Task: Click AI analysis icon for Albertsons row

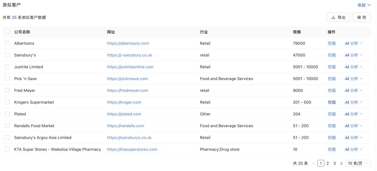Action: tap(347, 43)
